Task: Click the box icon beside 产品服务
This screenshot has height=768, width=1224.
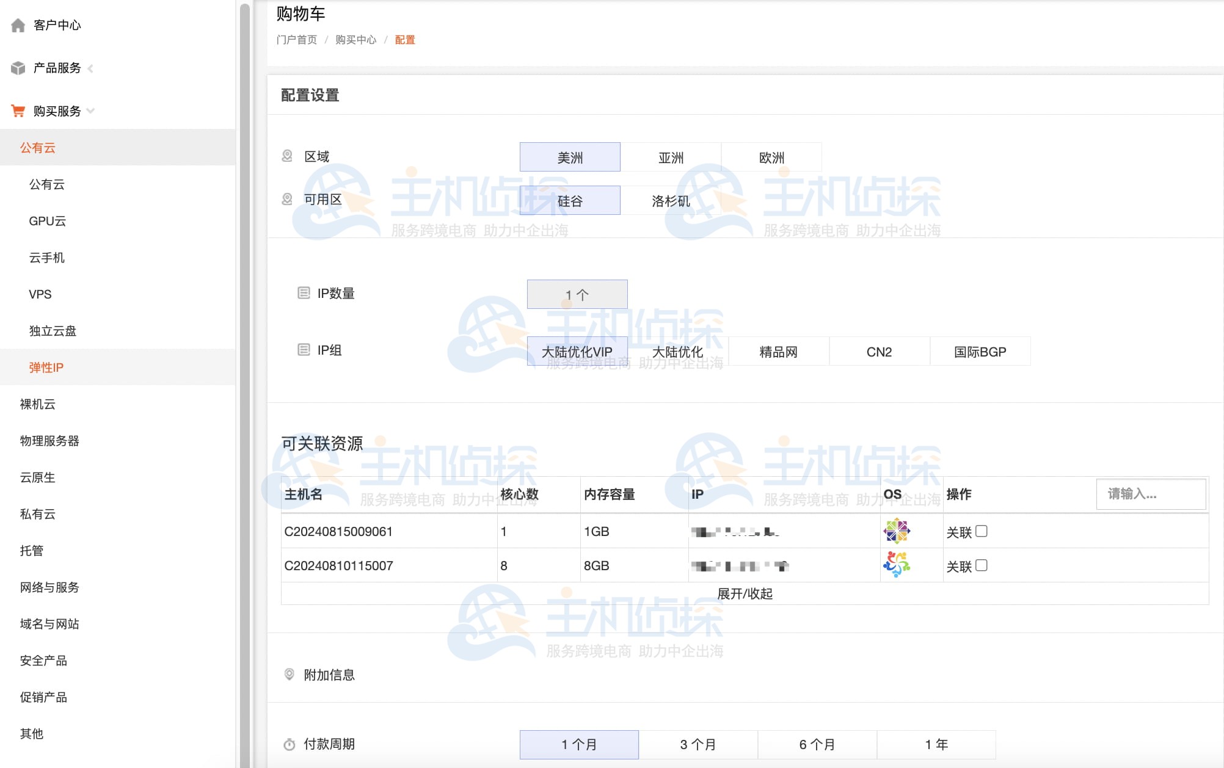Action: (16, 68)
